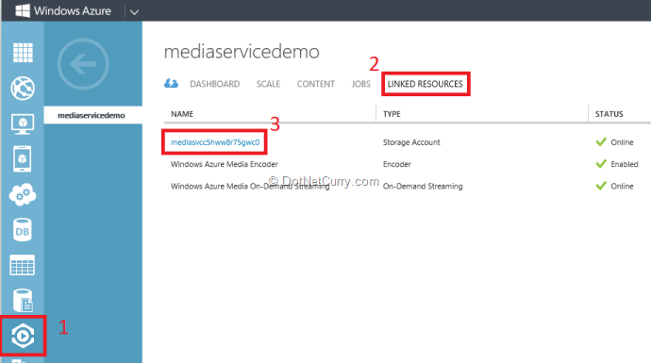Select Windows Azure Media On-Demand Streaming row
This screenshot has width=651, height=363.
(x=407, y=187)
